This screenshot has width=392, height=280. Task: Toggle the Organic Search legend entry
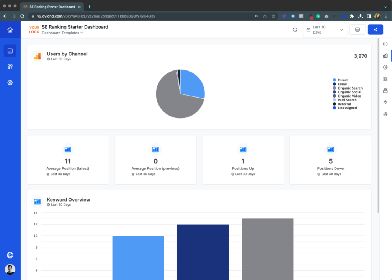coord(348,88)
